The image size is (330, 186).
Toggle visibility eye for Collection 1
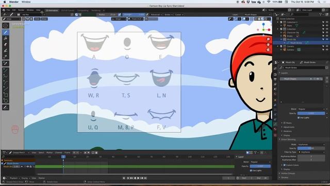tap(327, 22)
